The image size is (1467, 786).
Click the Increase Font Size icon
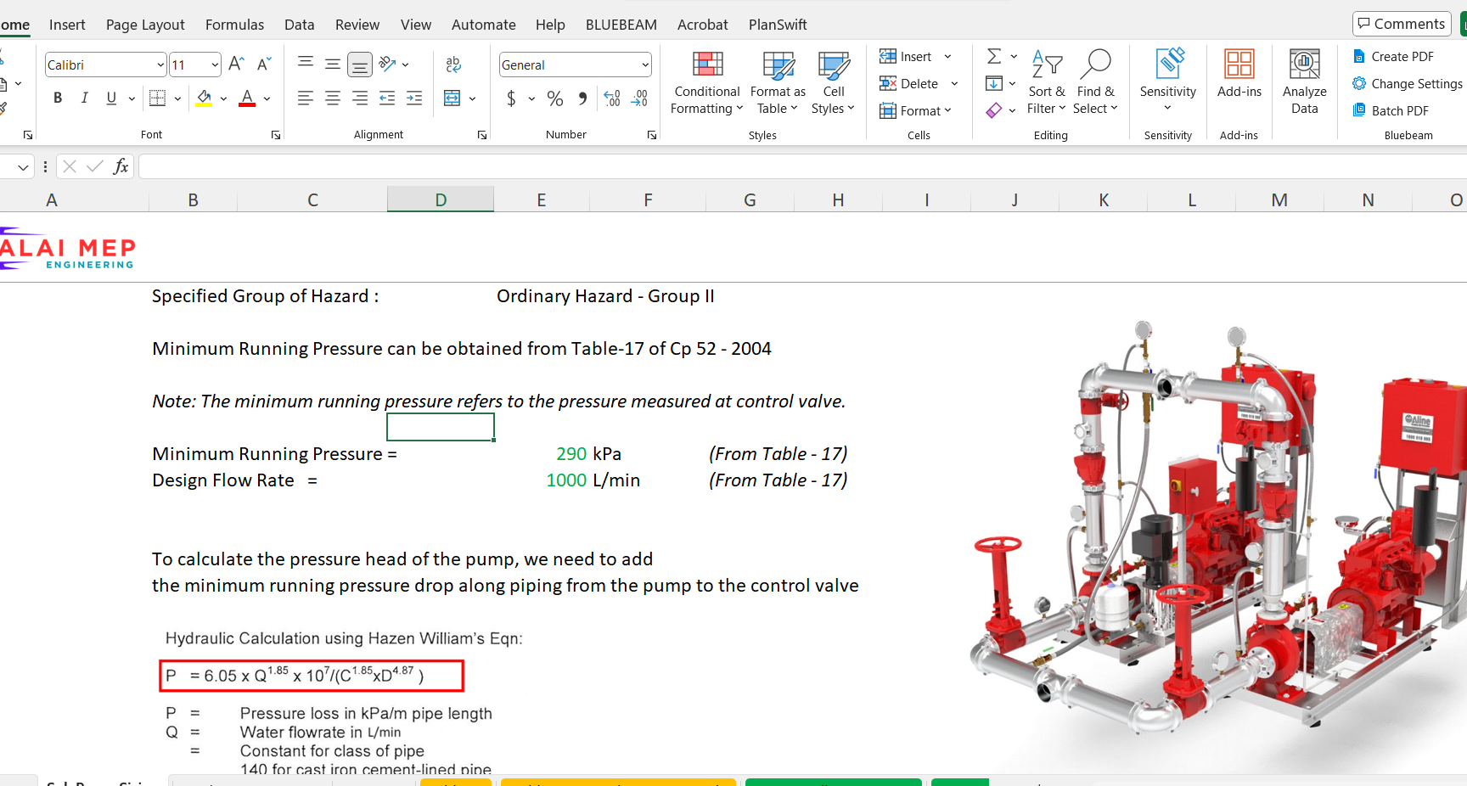click(237, 65)
